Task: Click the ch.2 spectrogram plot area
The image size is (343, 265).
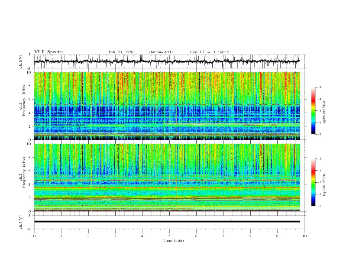Action: pos(167,178)
